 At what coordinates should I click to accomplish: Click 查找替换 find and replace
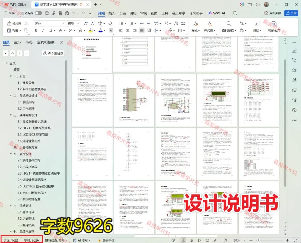(229, 27)
